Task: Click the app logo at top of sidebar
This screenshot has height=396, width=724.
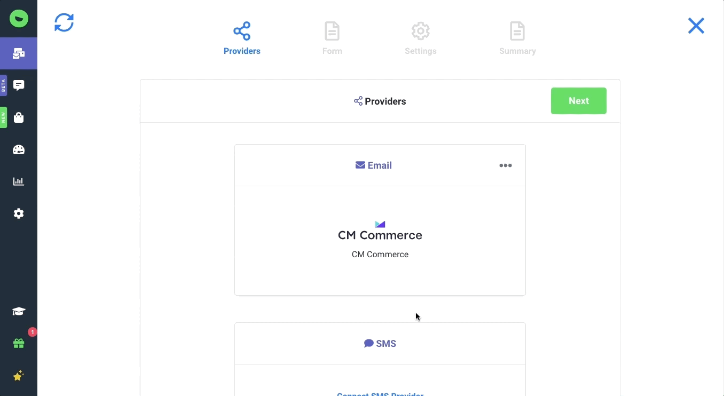Action: (19, 18)
